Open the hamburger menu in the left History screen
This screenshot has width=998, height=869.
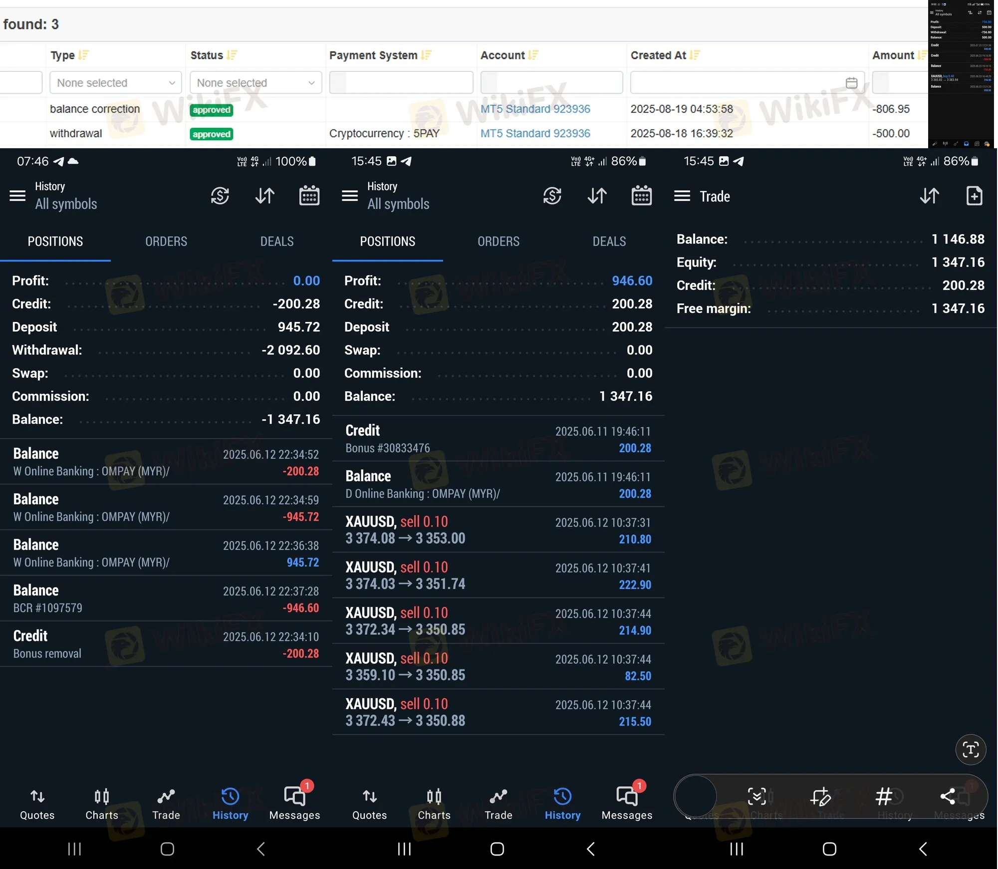tap(17, 196)
